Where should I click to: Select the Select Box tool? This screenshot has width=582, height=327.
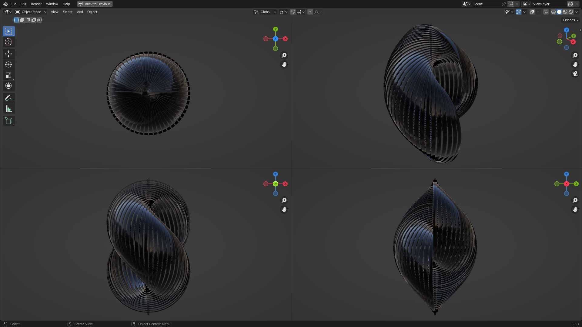(x=8, y=31)
